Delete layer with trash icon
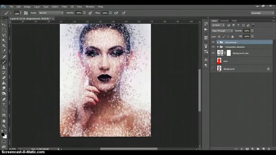This screenshot has width=276, height=155. coord(269,149)
